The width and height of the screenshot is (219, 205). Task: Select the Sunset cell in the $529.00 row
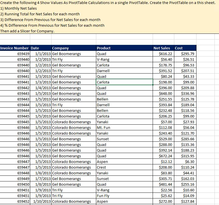pos(124,139)
